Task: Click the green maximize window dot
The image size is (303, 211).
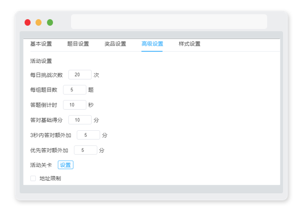Action: click(50, 22)
